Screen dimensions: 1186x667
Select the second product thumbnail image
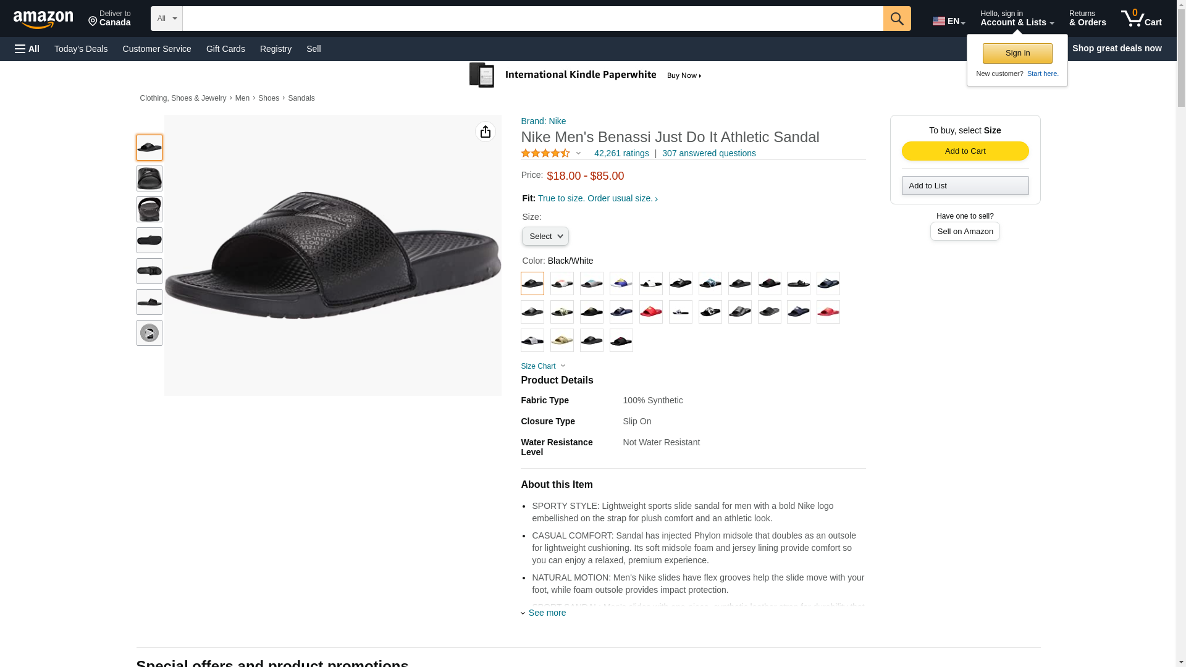pyautogui.click(x=149, y=178)
